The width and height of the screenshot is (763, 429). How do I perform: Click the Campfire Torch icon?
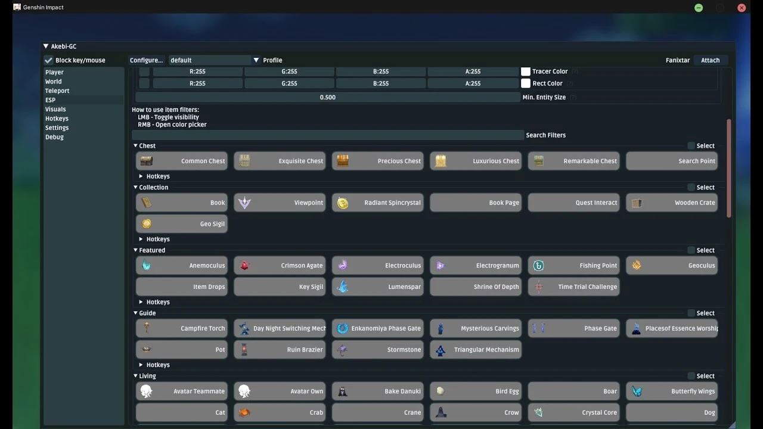pos(147,328)
